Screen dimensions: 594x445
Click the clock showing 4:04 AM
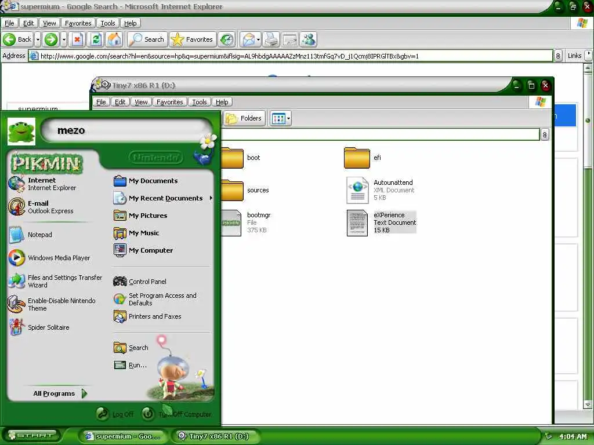click(x=573, y=436)
